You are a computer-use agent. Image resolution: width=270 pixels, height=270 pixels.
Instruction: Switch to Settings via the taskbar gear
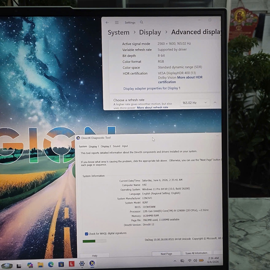pyautogui.click(x=82, y=264)
